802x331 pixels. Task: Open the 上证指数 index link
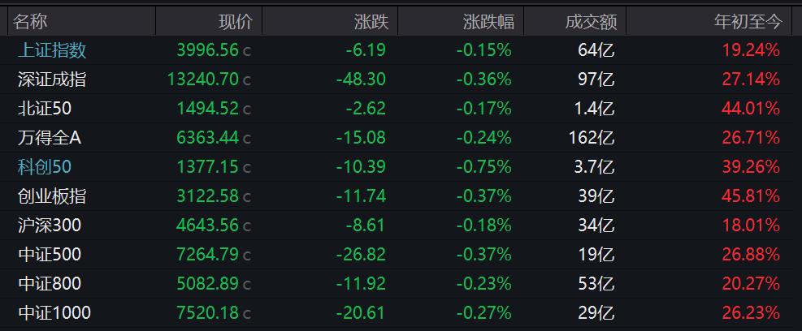52,50
